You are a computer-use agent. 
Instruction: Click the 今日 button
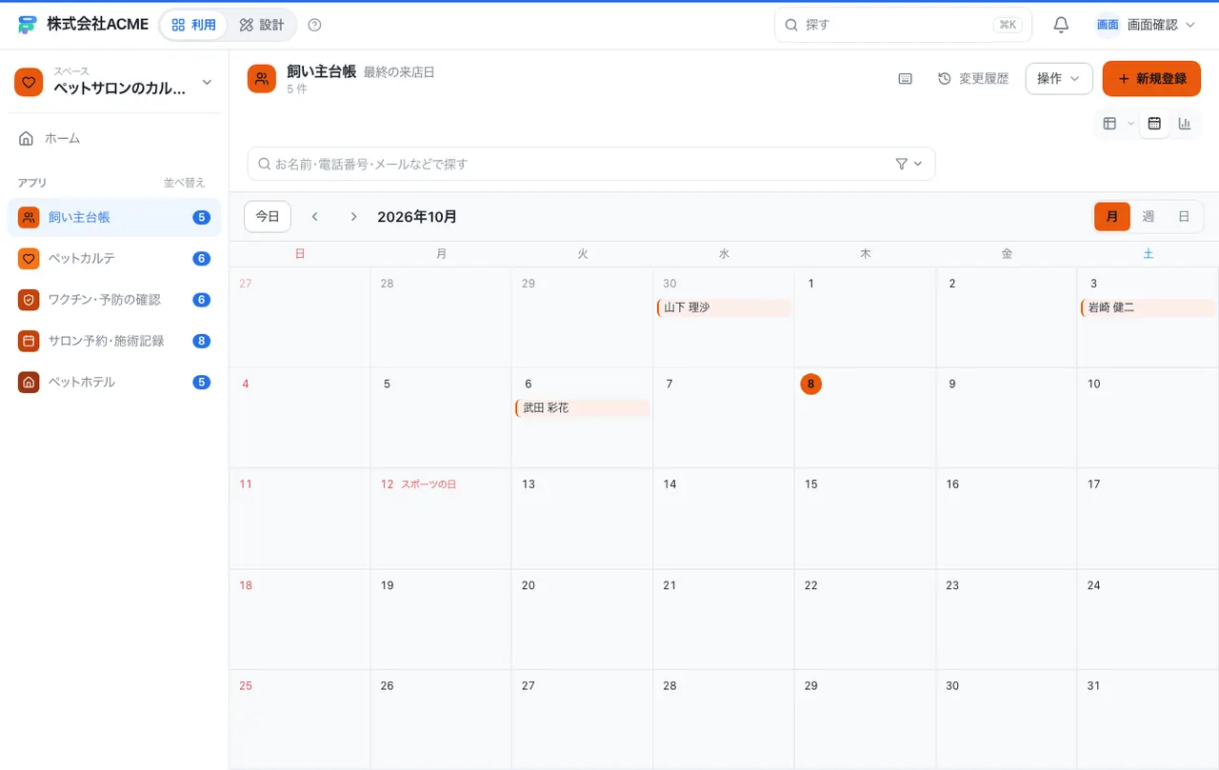pos(268,217)
